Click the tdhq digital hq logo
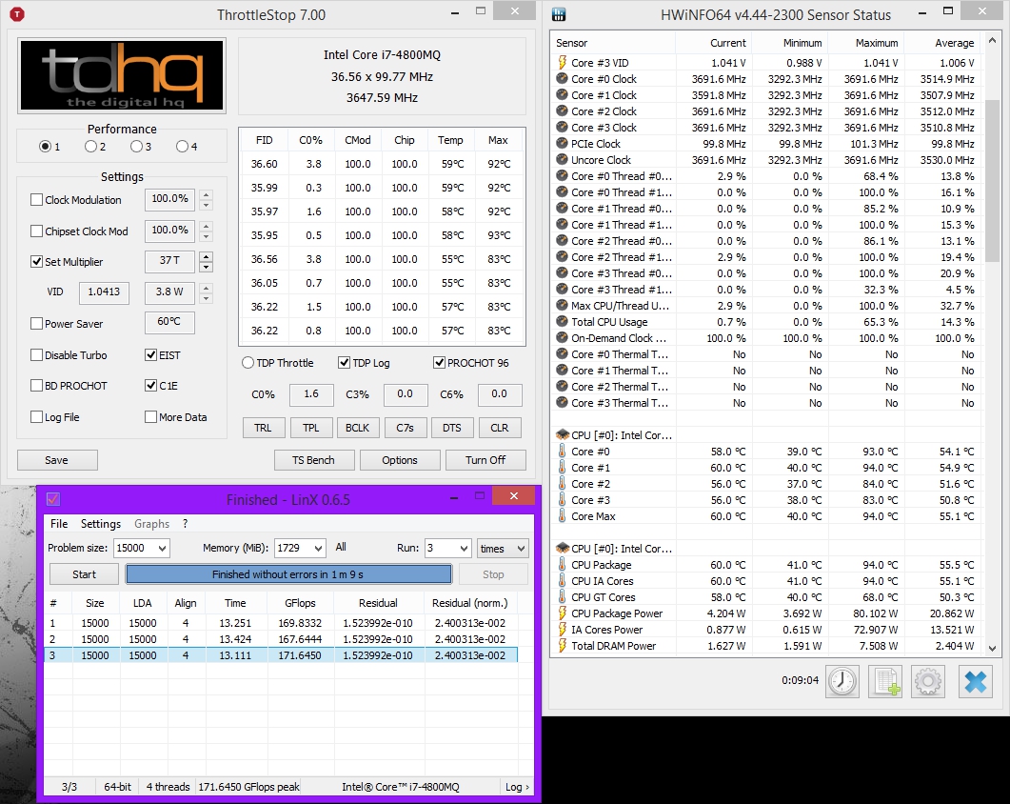This screenshot has height=804, width=1010. coord(122,75)
